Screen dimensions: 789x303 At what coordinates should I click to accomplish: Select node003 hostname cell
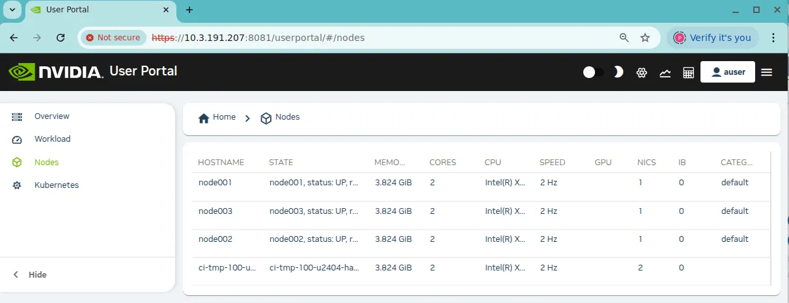(215, 211)
